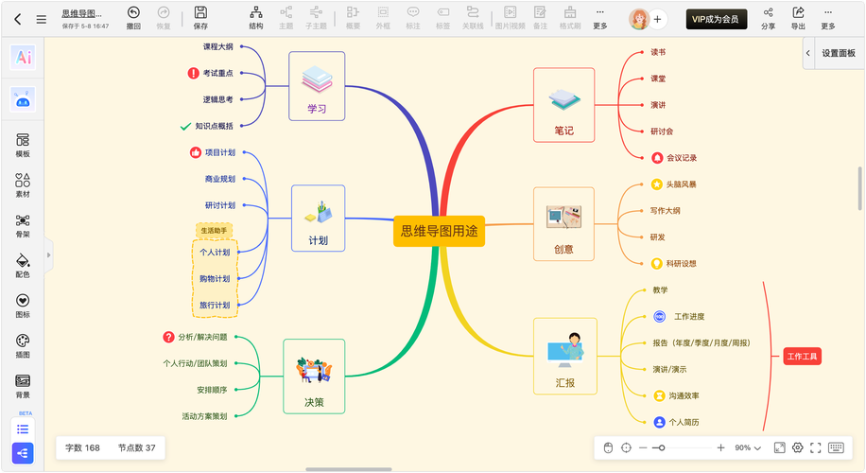Click the 撤回 undo icon
Screen dimensions: 866x473
[133, 18]
